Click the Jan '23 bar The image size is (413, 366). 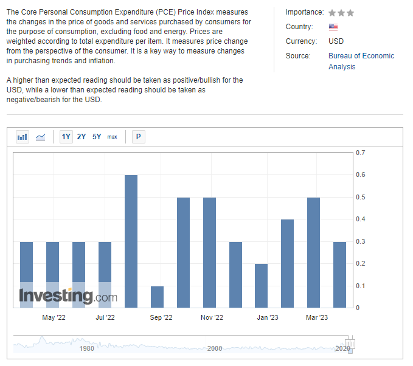[x=262, y=286]
